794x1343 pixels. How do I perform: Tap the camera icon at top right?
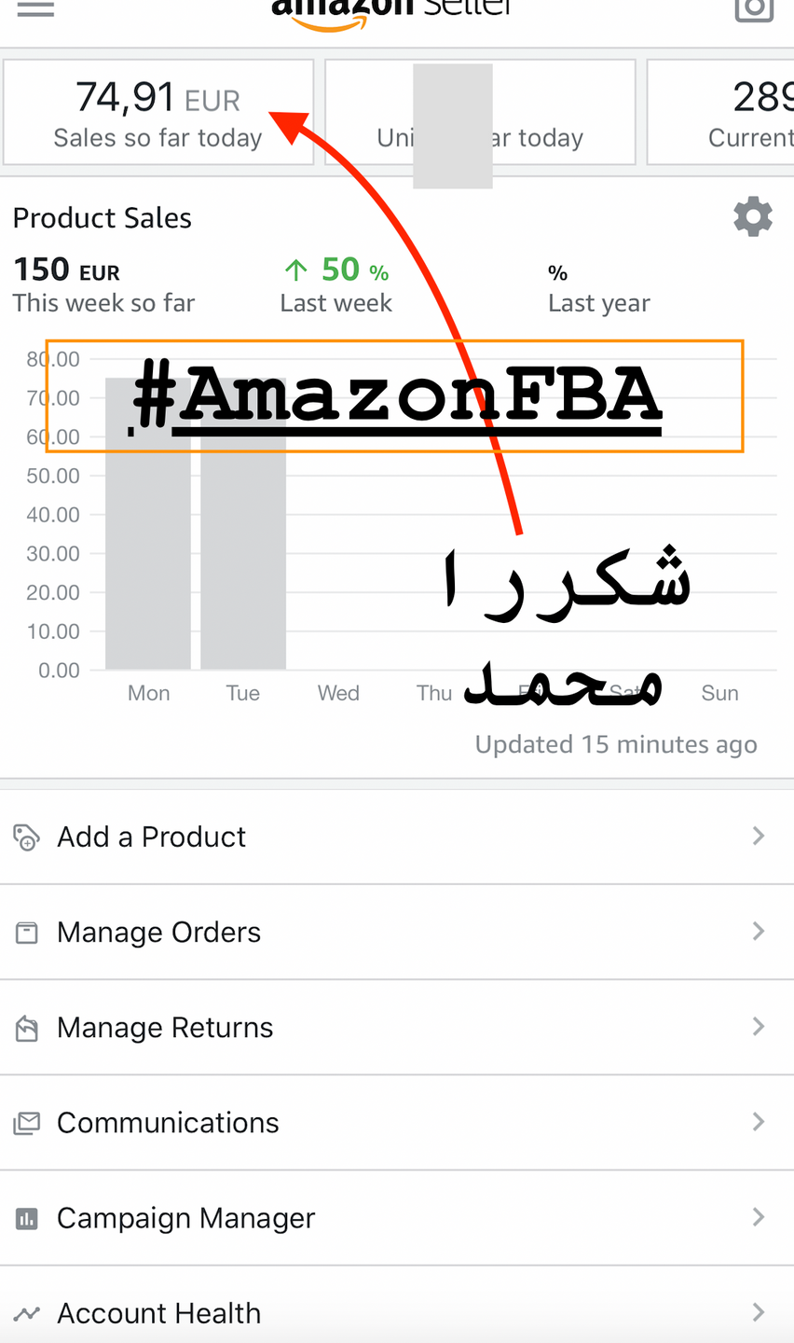pyautogui.click(x=753, y=9)
